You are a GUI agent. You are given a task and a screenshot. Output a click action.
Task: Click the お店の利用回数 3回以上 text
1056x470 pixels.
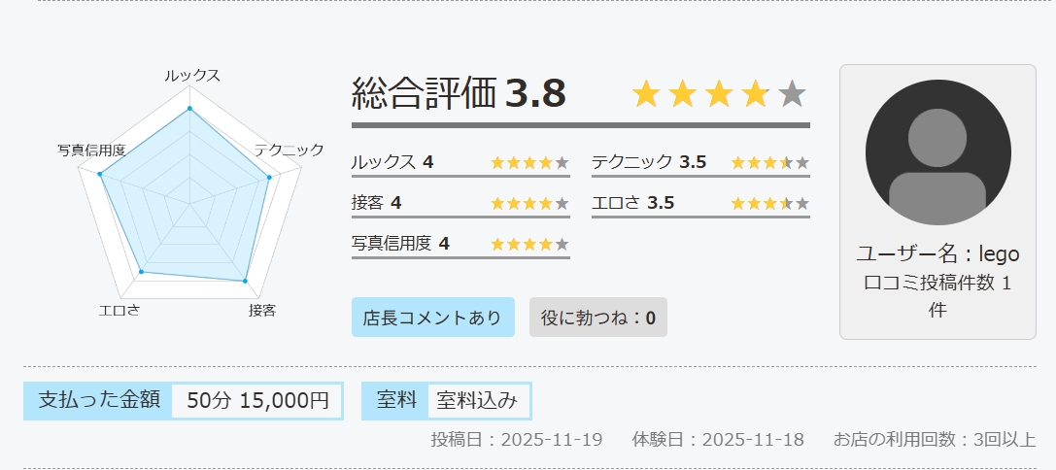[x=934, y=440]
